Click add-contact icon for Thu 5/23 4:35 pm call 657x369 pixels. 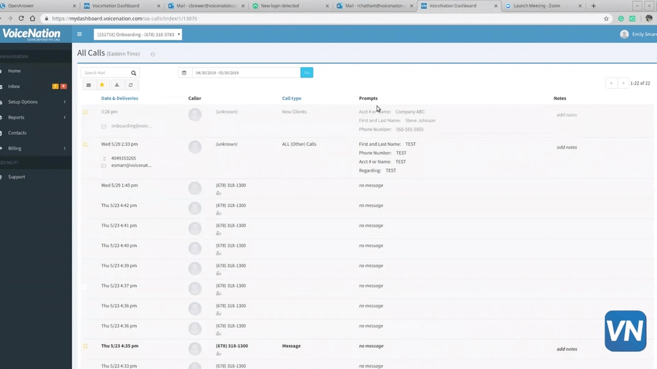218,354
